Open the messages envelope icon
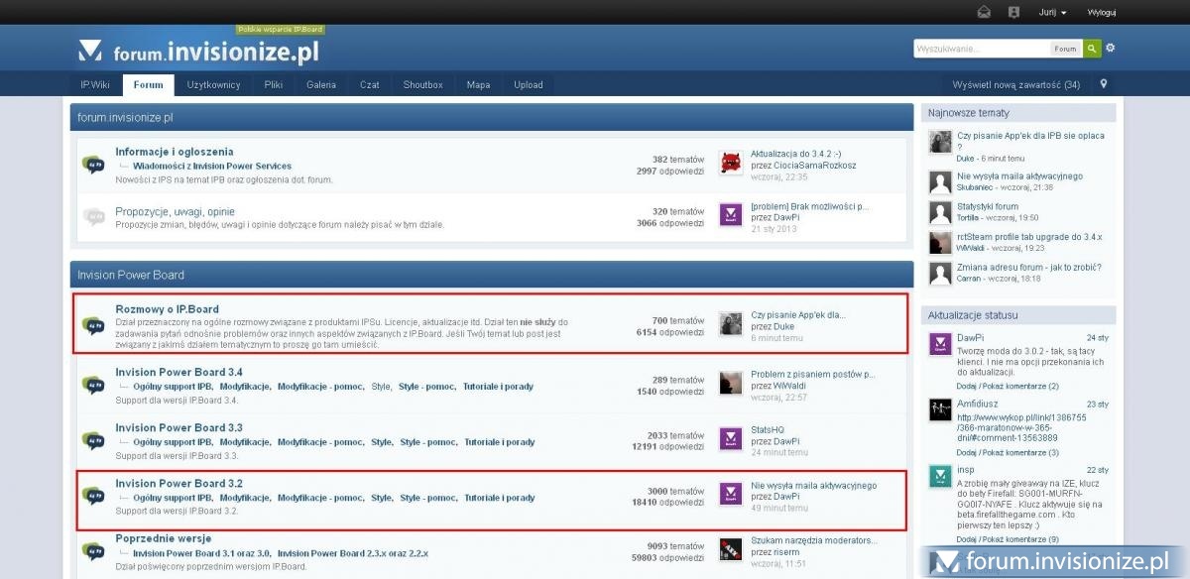 984,12
